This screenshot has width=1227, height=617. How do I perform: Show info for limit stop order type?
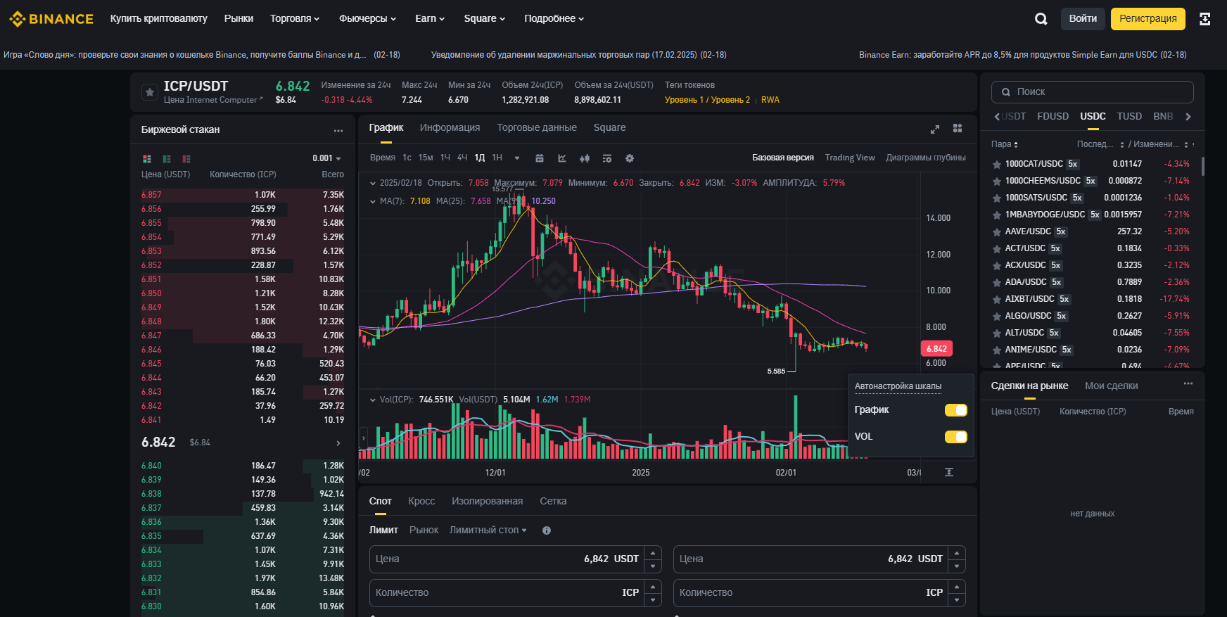click(547, 530)
